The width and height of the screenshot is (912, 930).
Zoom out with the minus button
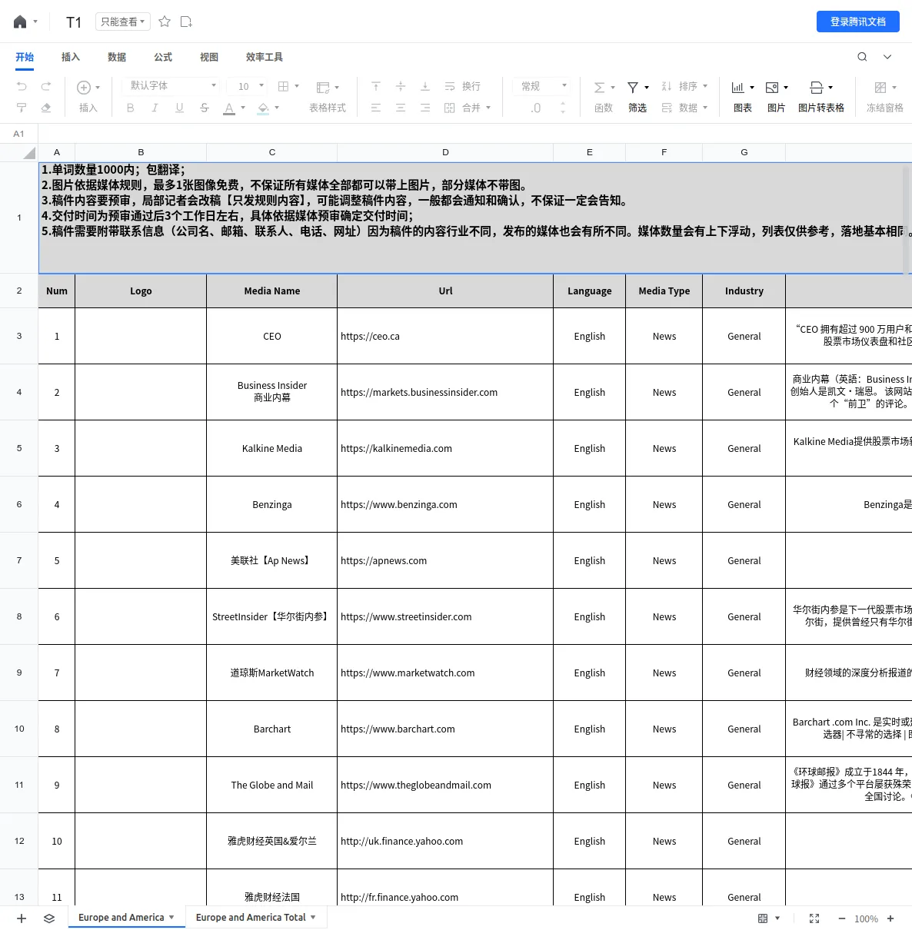[841, 918]
